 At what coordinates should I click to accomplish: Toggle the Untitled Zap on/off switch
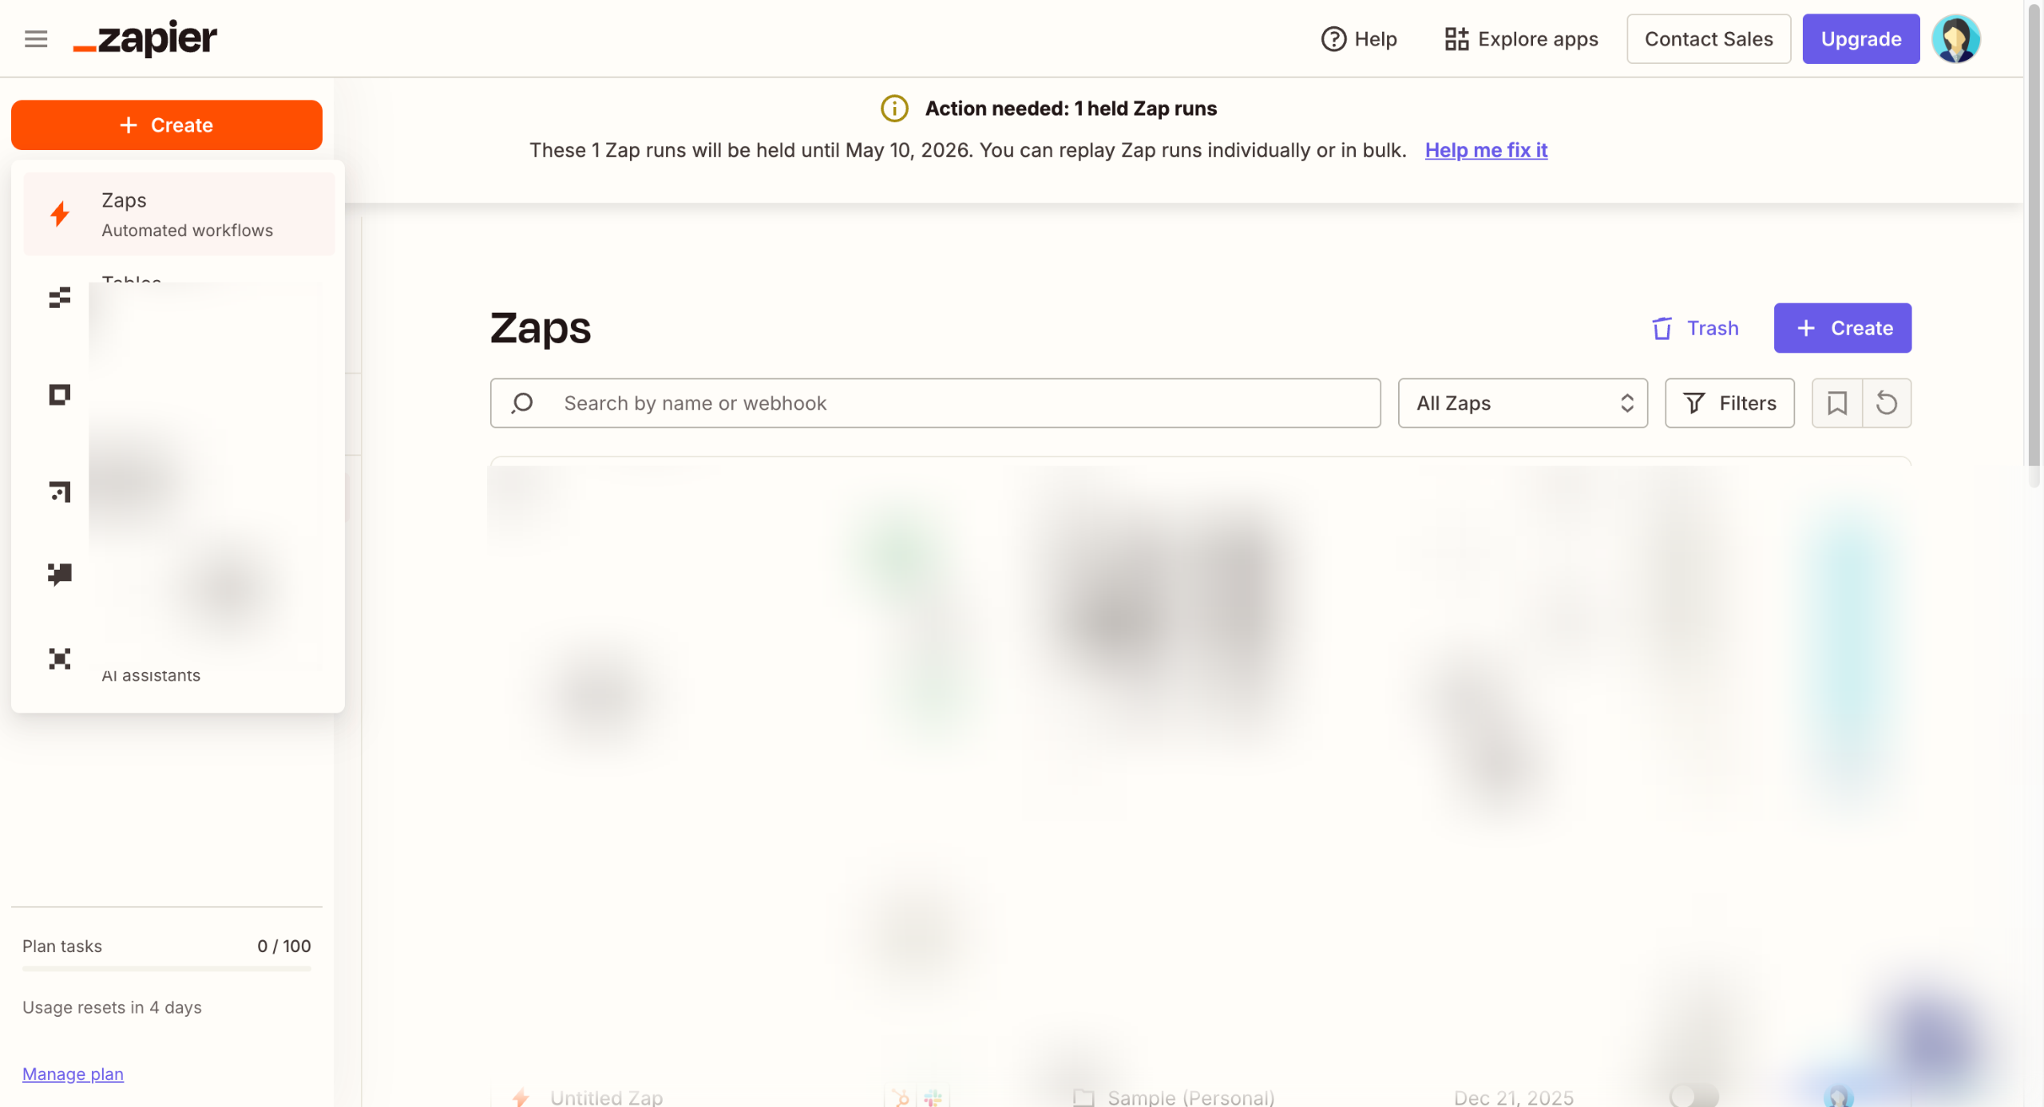(x=1693, y=1096)
